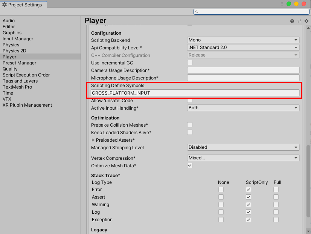Click the green window button

pos(289,4)
